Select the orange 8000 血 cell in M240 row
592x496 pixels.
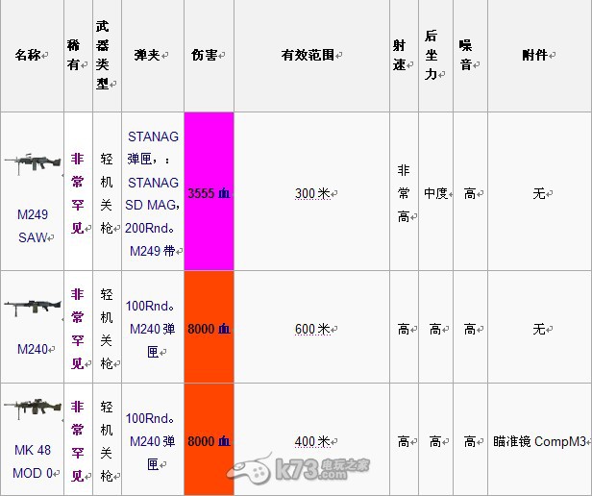[209, 329]
